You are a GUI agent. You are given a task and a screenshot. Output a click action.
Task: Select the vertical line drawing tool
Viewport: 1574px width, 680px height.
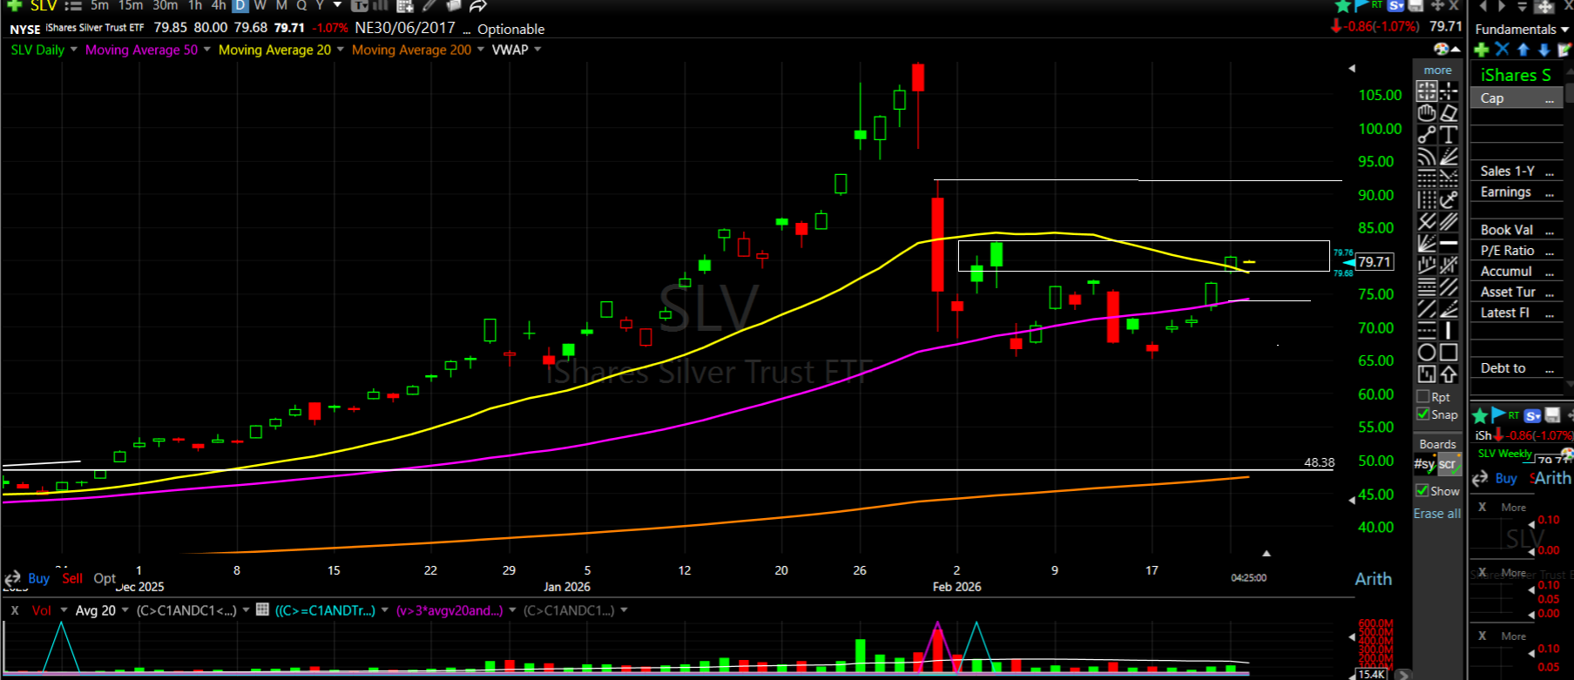[x=1449, y=330]
